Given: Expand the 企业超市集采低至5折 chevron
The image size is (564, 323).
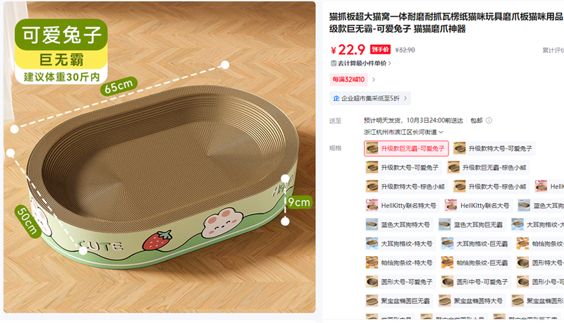Looking at the screenshot, I should pos(405,98).
